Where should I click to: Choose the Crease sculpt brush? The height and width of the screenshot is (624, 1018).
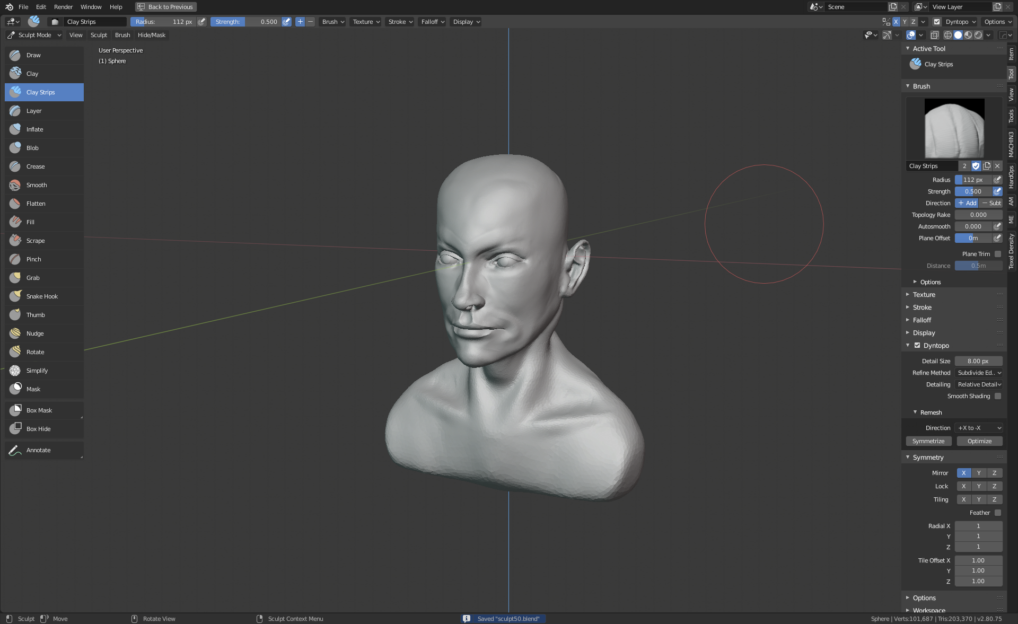tap(36, 166)
